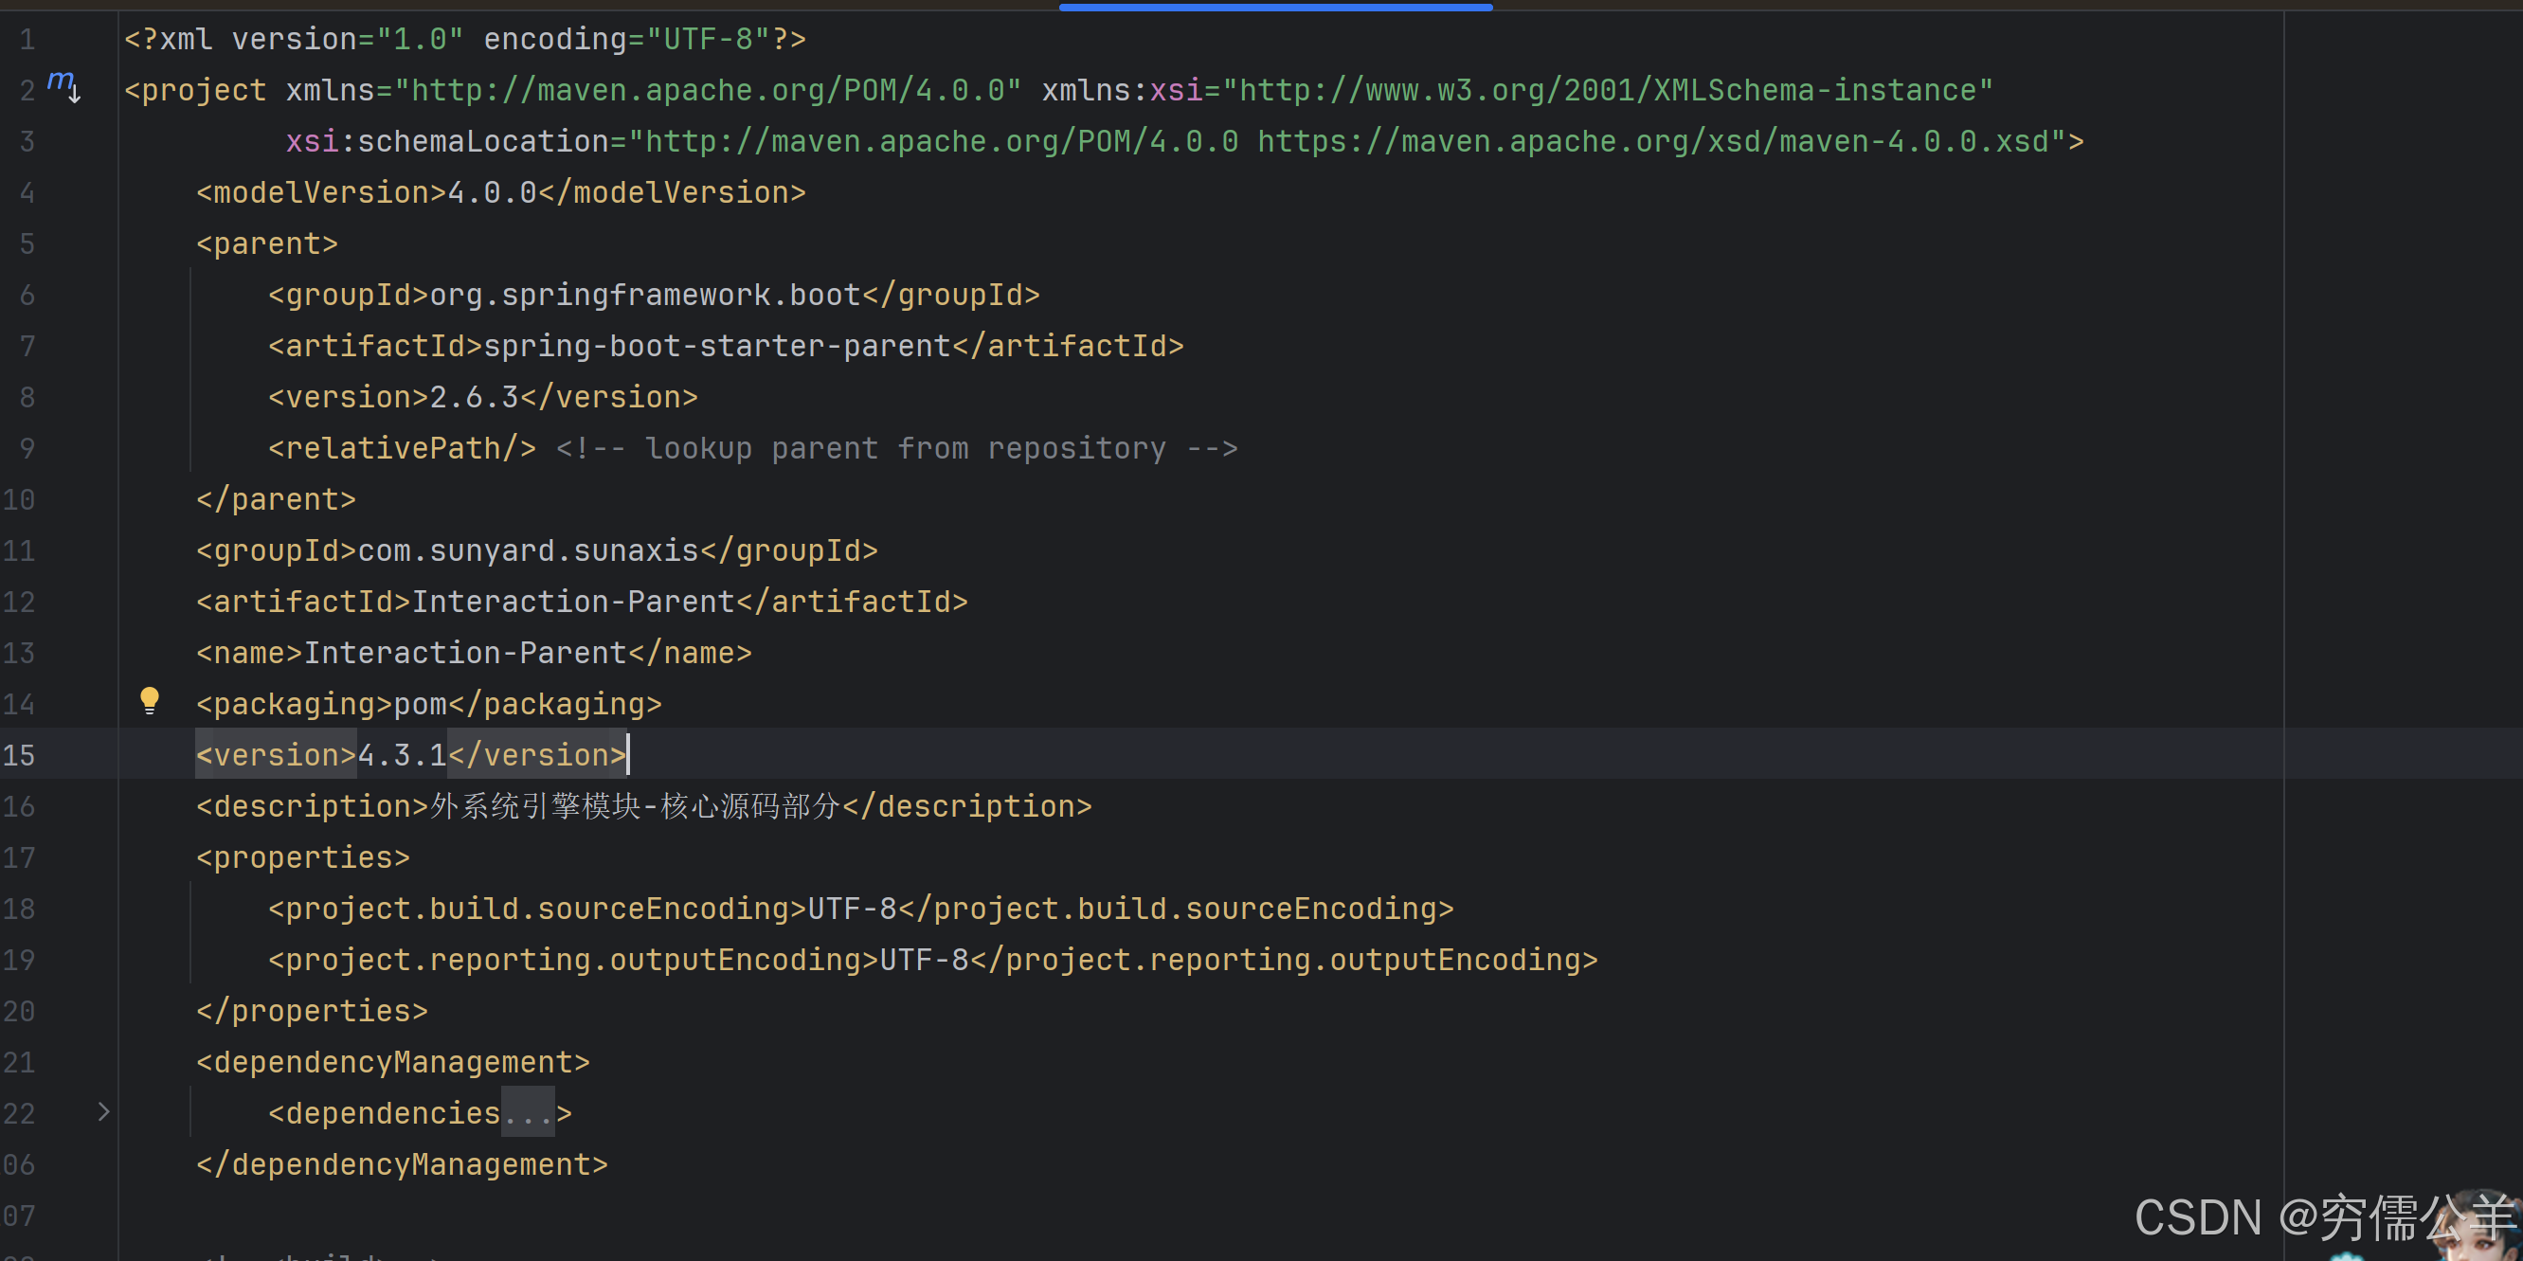Click the closing dependencyManagement tag
Viewport: 2523px width, 1261px height.
402,1165
